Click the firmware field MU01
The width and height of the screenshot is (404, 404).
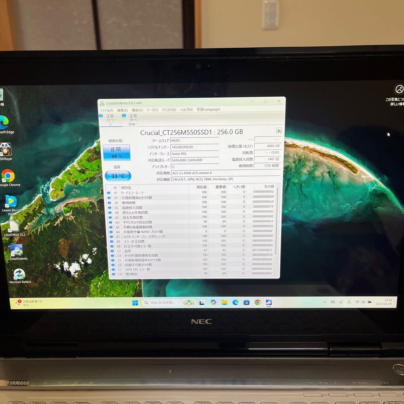195,141
